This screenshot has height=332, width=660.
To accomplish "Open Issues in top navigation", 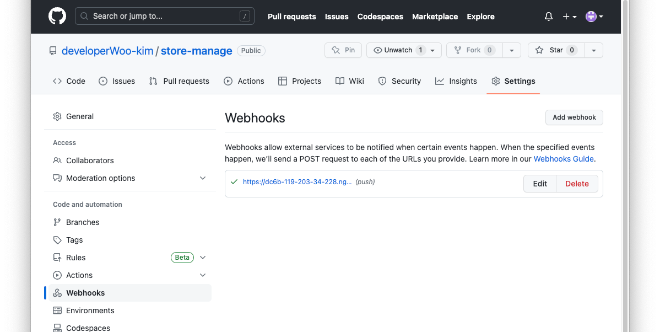I will pos(337,17).
